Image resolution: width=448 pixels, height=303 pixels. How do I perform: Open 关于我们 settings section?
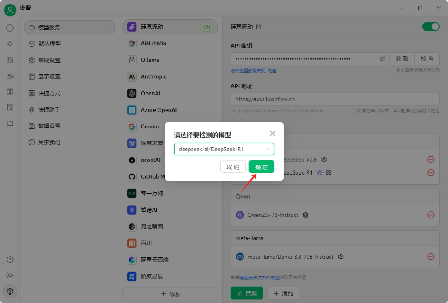[x=70, y=143]
